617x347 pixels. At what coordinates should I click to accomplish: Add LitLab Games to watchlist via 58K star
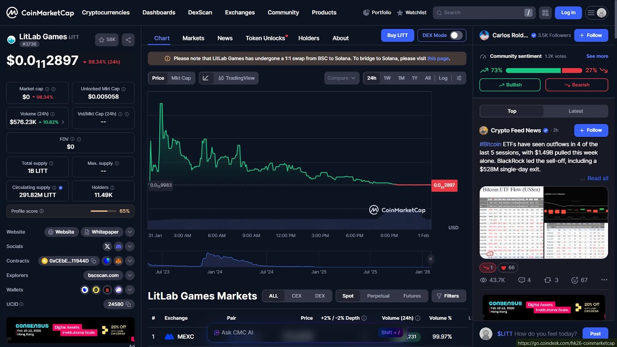107,40
